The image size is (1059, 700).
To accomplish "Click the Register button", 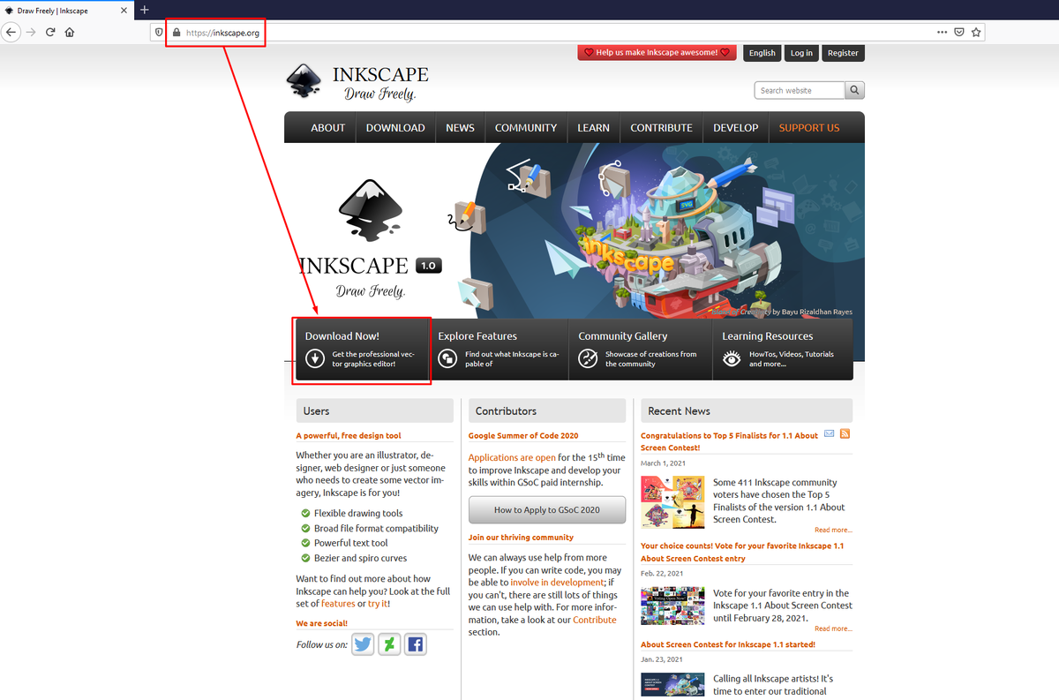I will [x=843, y=53].
